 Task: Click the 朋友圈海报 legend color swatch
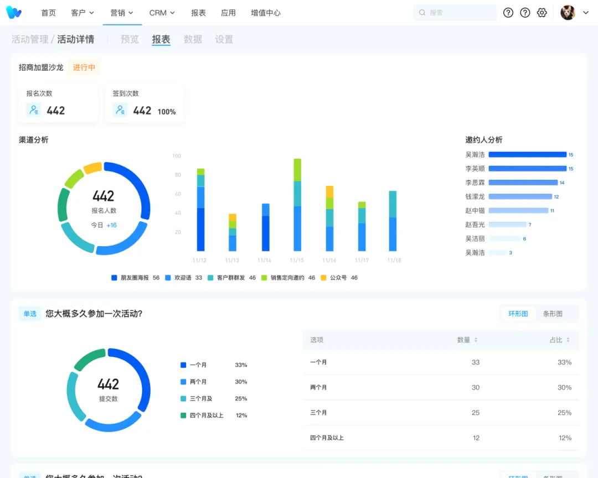pos(114,278)
